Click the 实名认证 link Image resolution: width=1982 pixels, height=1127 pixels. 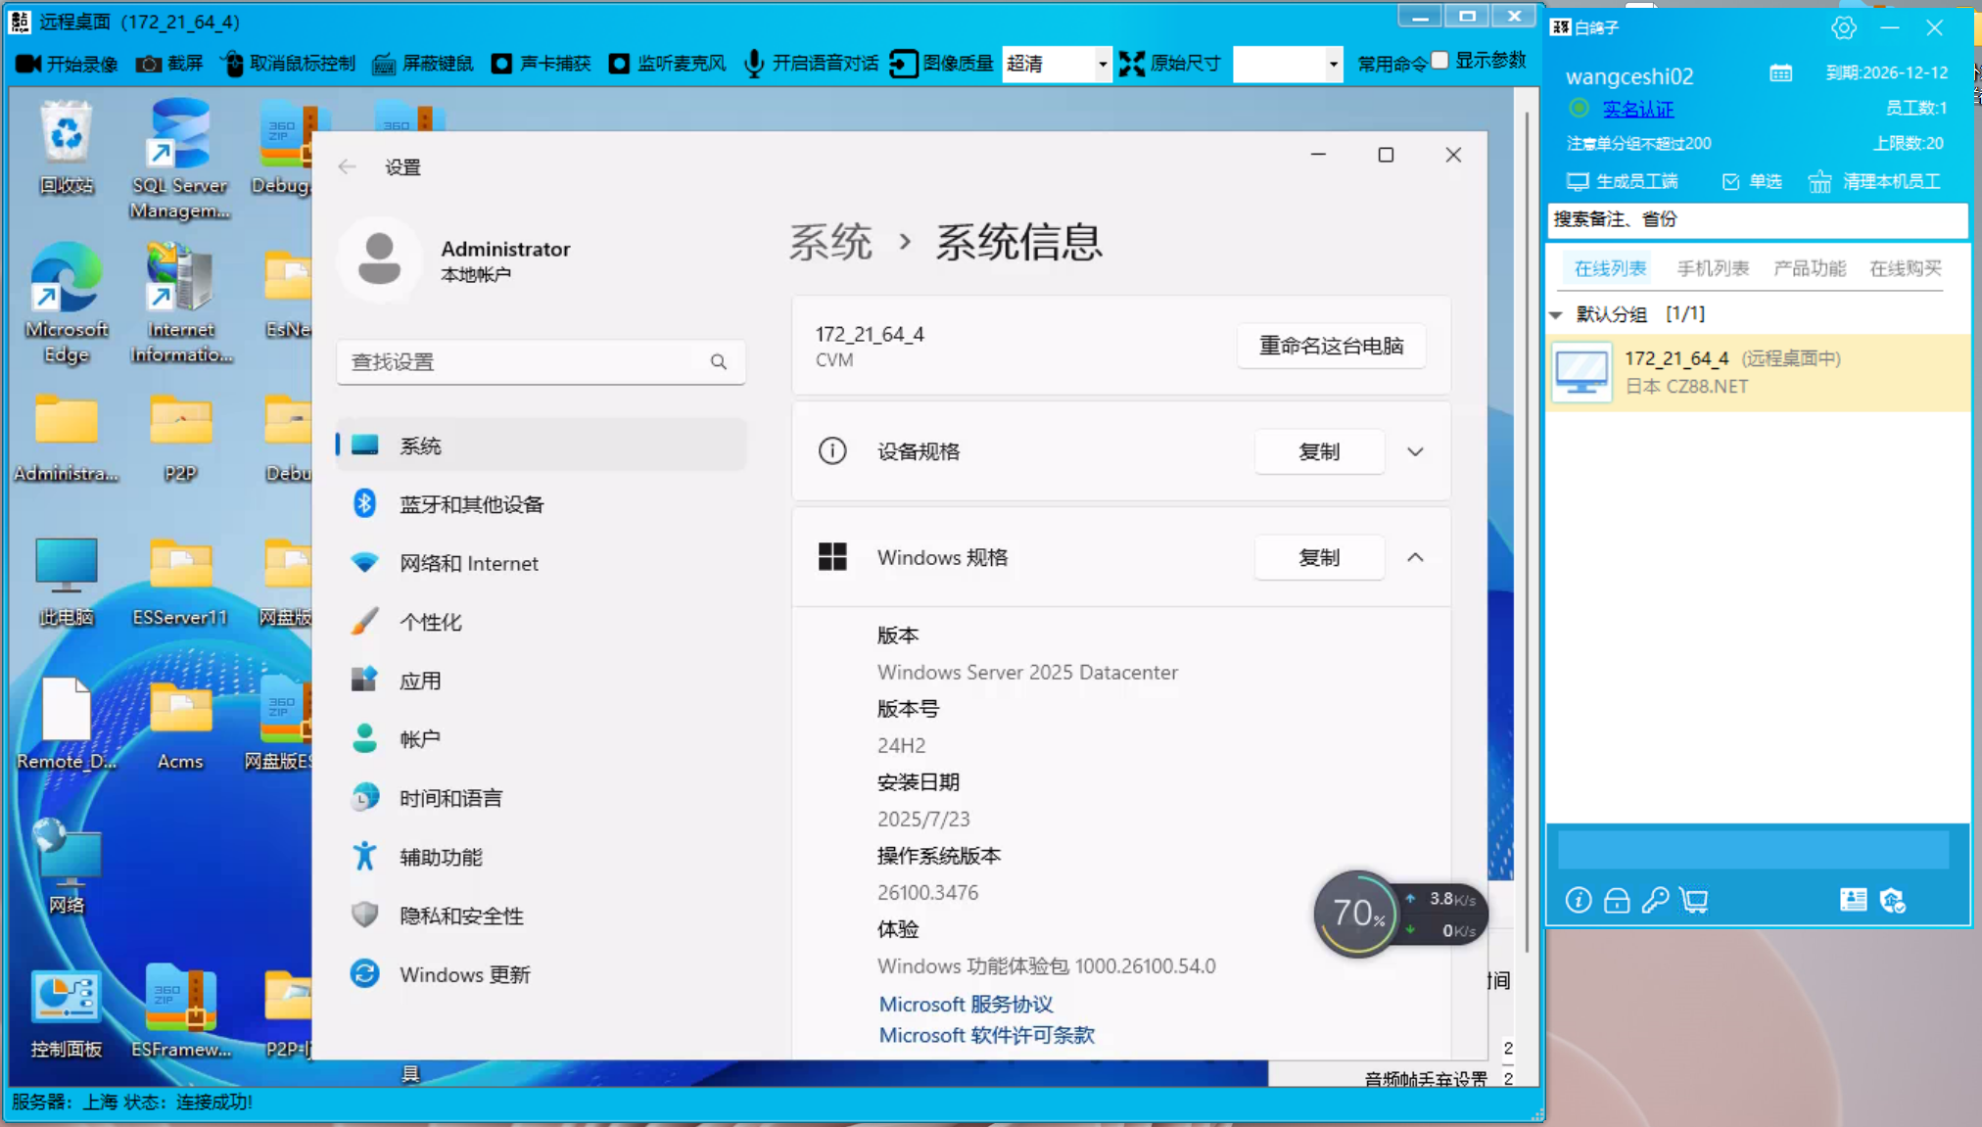click(x=1637, y=109)
